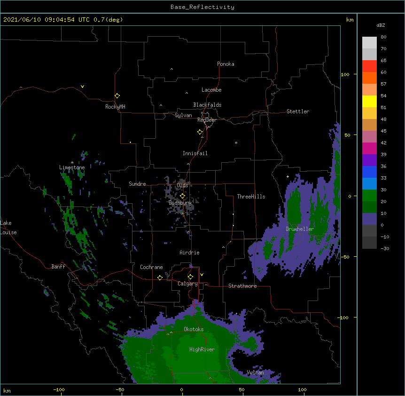The width and height of the screenshot is (405, 396).
Task: Select the Stettler label
Action: (298, 111)
